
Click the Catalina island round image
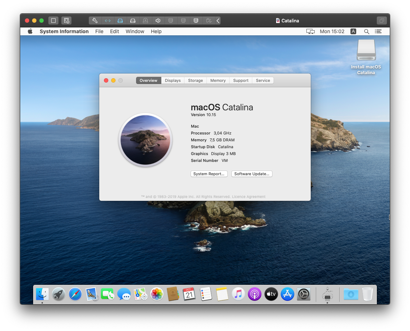click(x=145, y=140)
